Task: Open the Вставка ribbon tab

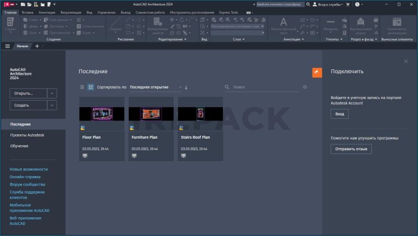Action: click(x=29, y=12)
